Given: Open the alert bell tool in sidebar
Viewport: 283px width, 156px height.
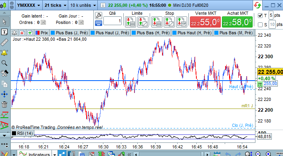Looking at the screenshot, I should point(4,53).
